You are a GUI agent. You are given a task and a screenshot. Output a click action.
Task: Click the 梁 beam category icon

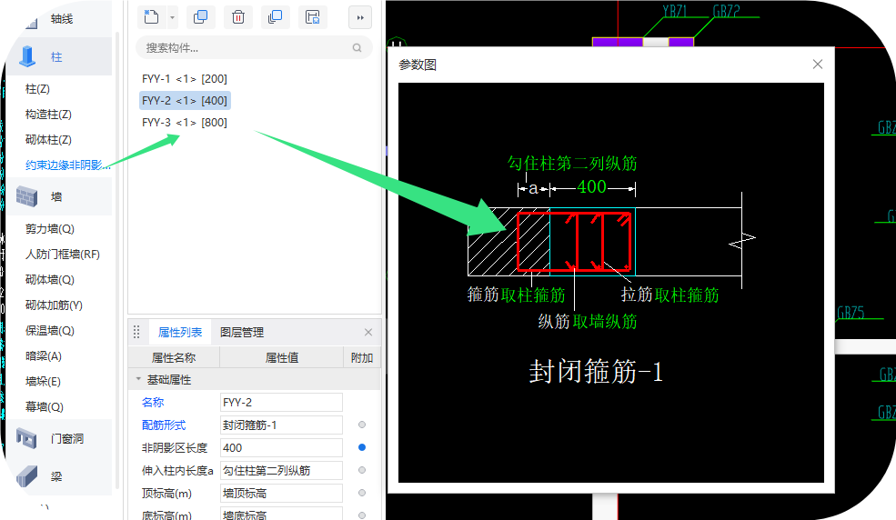[x=27, y=475]
